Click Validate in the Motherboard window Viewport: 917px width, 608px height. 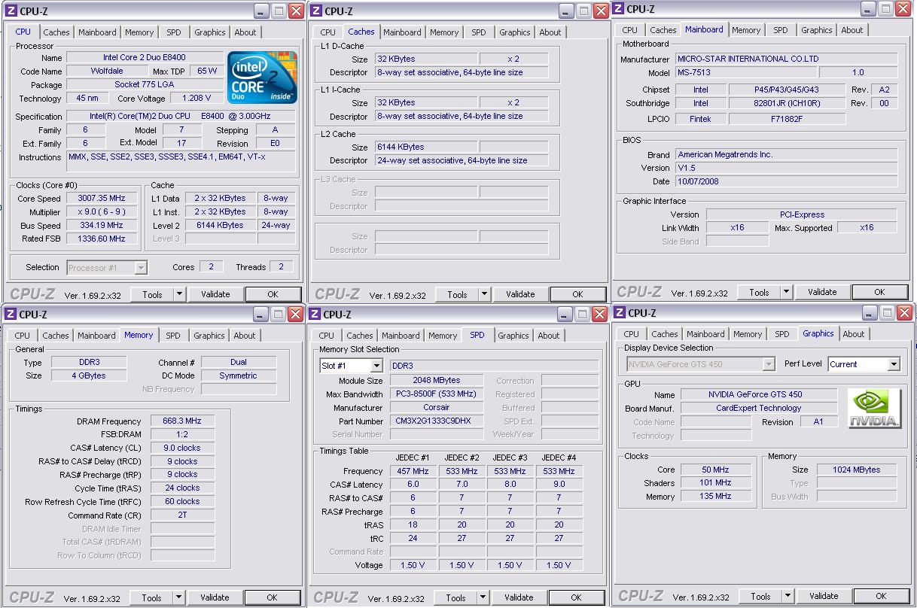(x=822, y=292)
